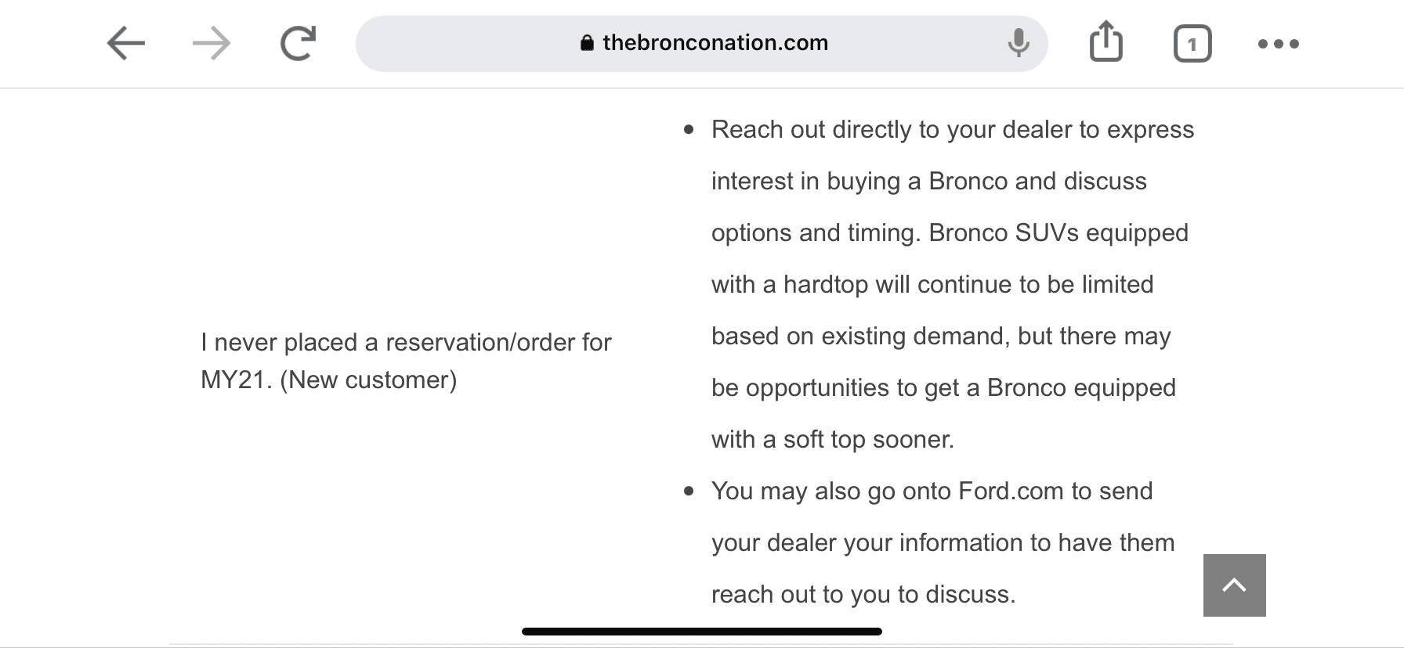Image resolution: width=1404 pixels, height=648 pixels.
Task: Open the three-dot more menu
Action: point(1279,44)
